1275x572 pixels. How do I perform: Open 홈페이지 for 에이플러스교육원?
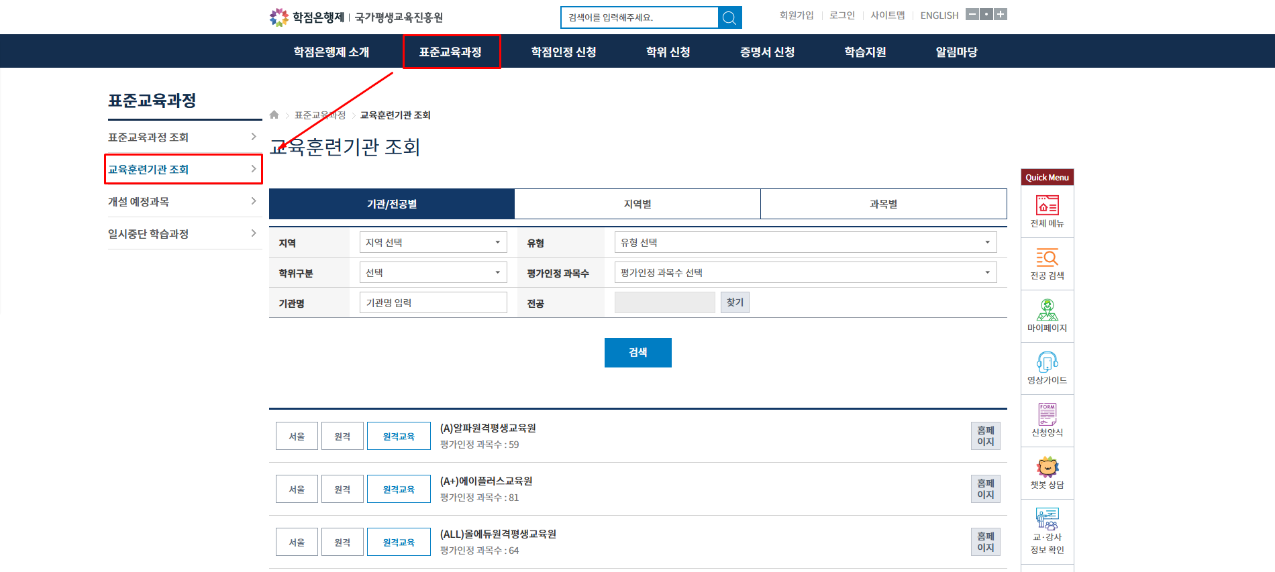point(985,489)
